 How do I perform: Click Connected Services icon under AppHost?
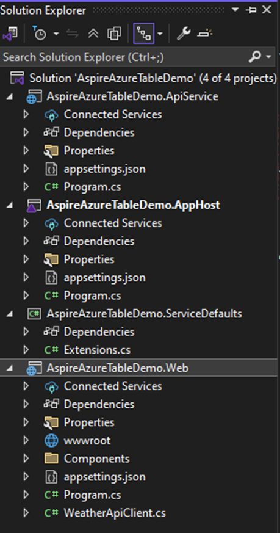point(51,223)
